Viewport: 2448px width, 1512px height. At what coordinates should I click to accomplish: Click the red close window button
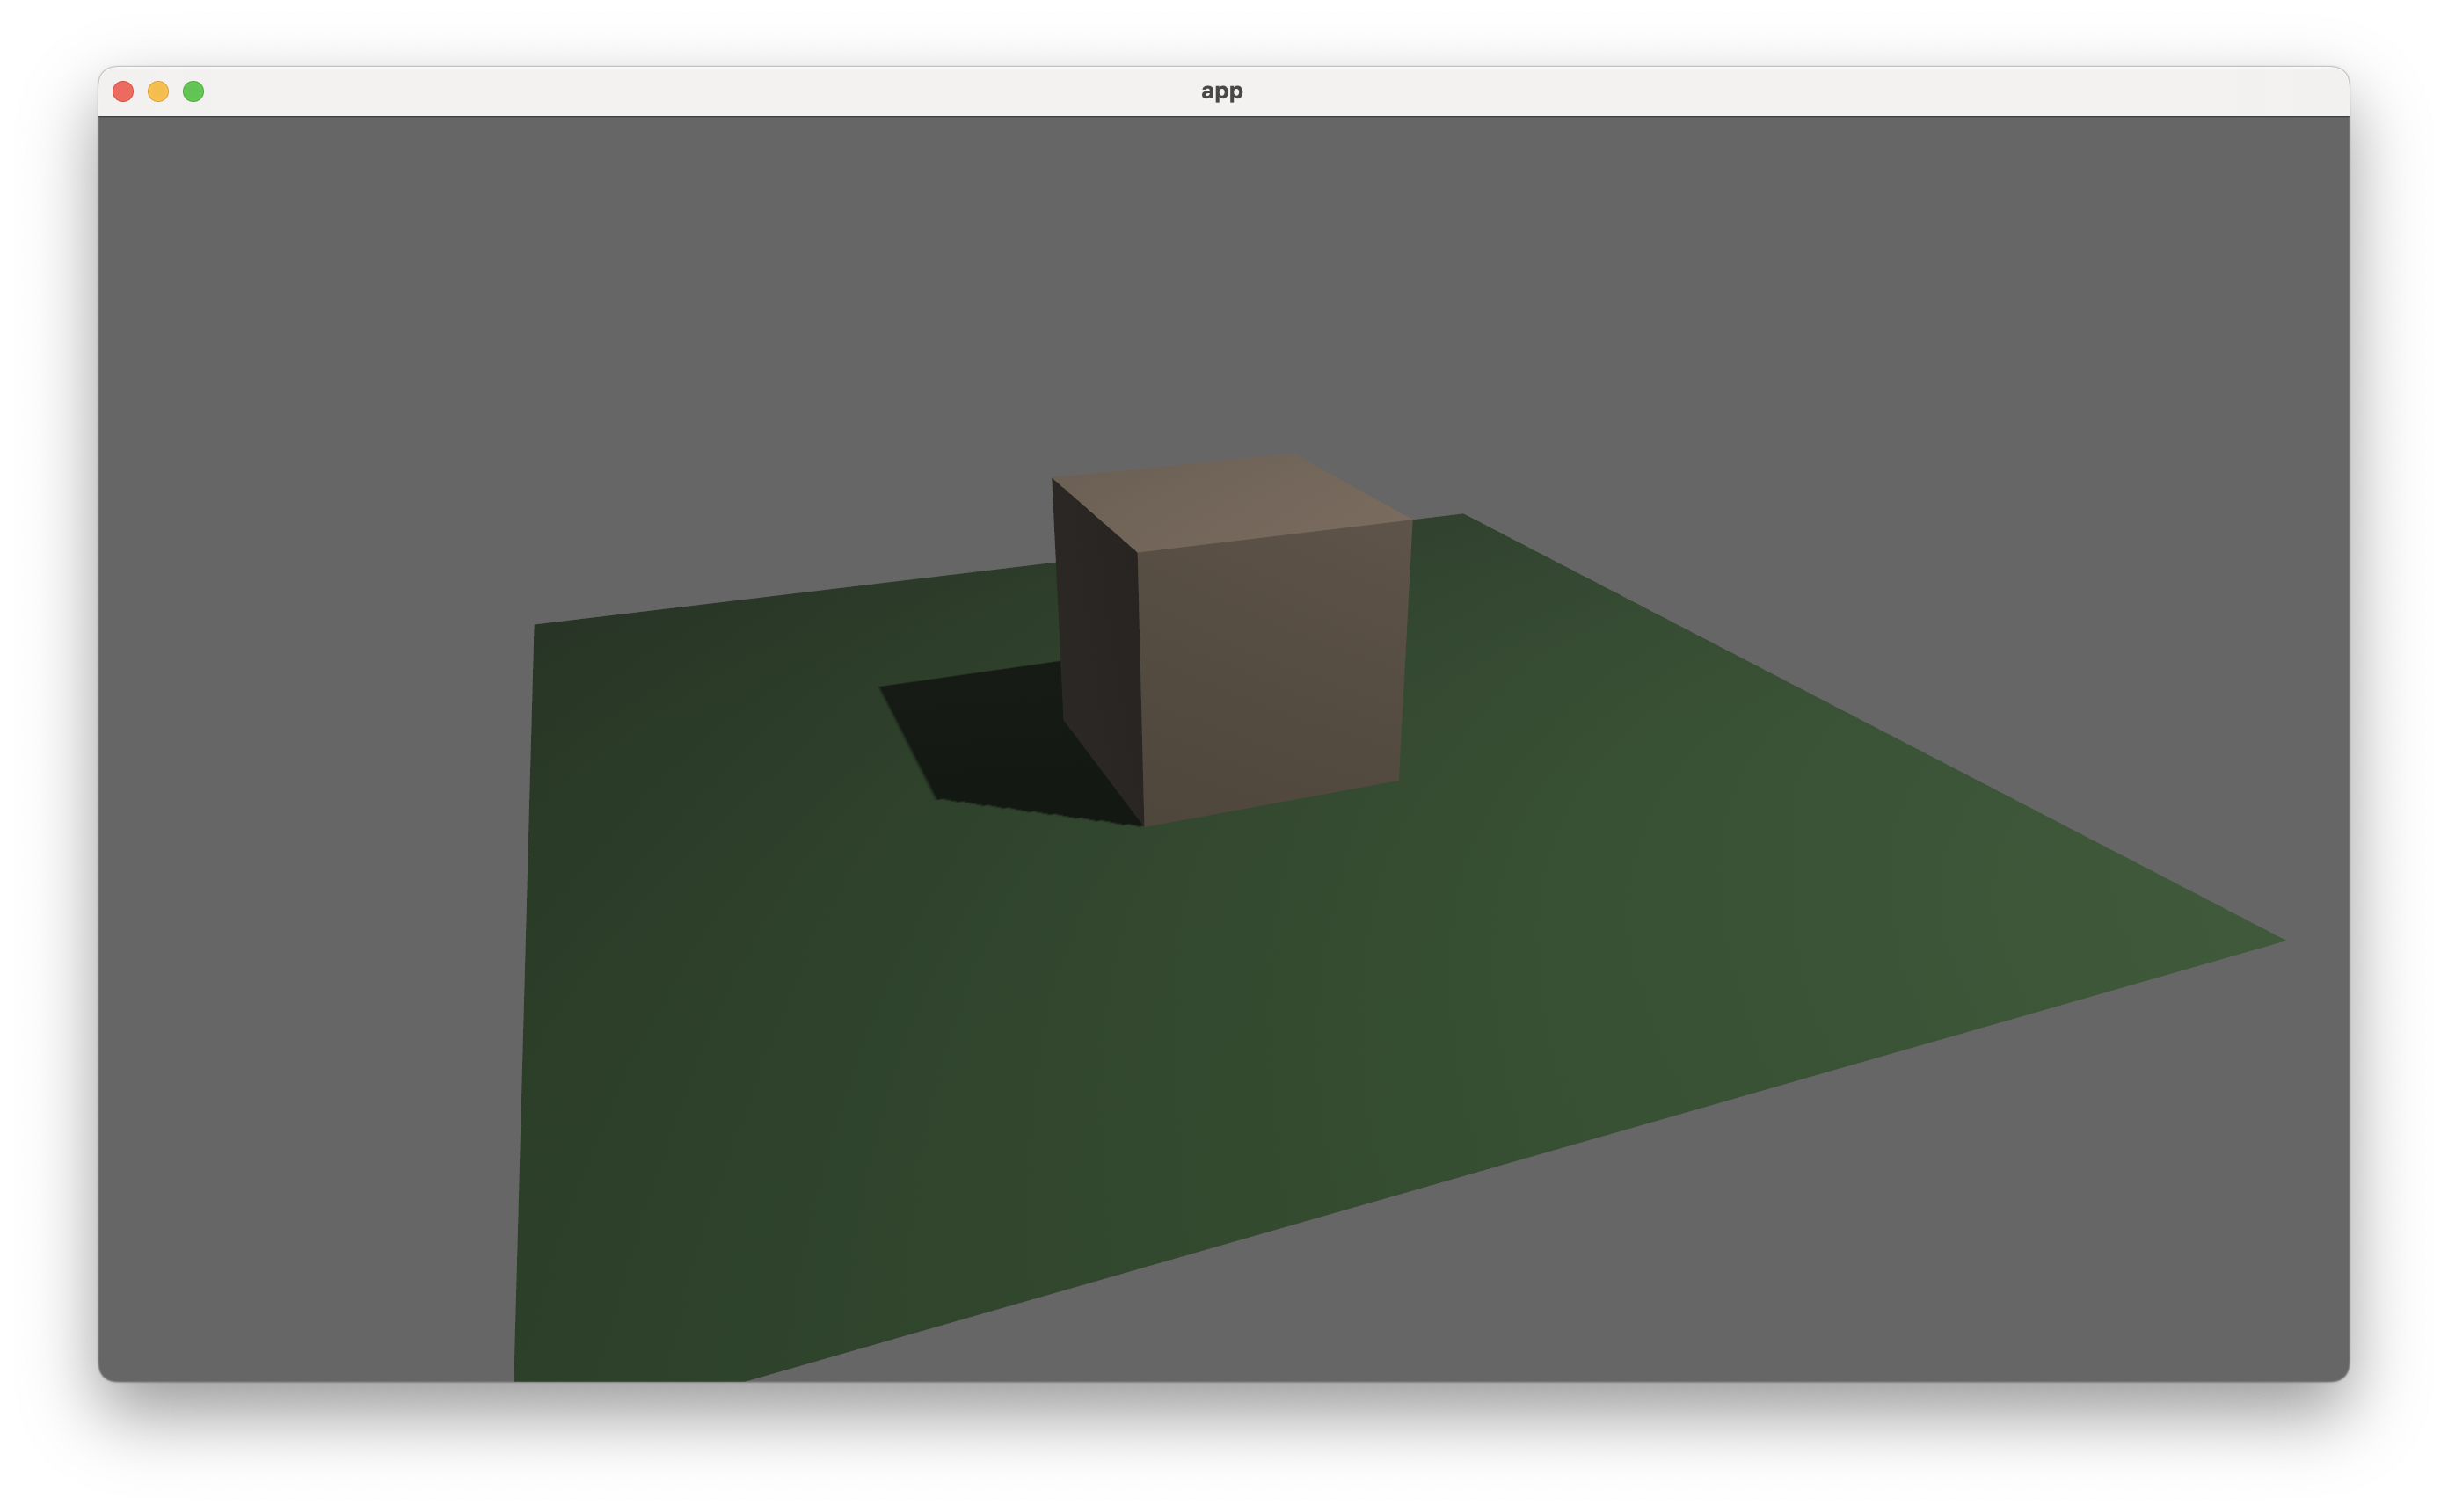[x=123, y=92]
